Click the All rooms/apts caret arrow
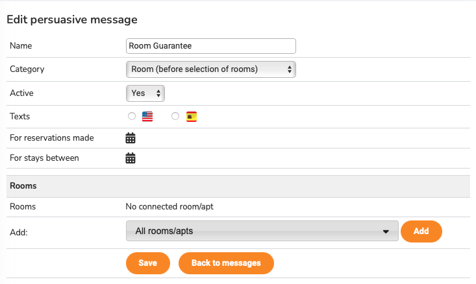Viewport: 476px width, 284px height. (386, 231)
